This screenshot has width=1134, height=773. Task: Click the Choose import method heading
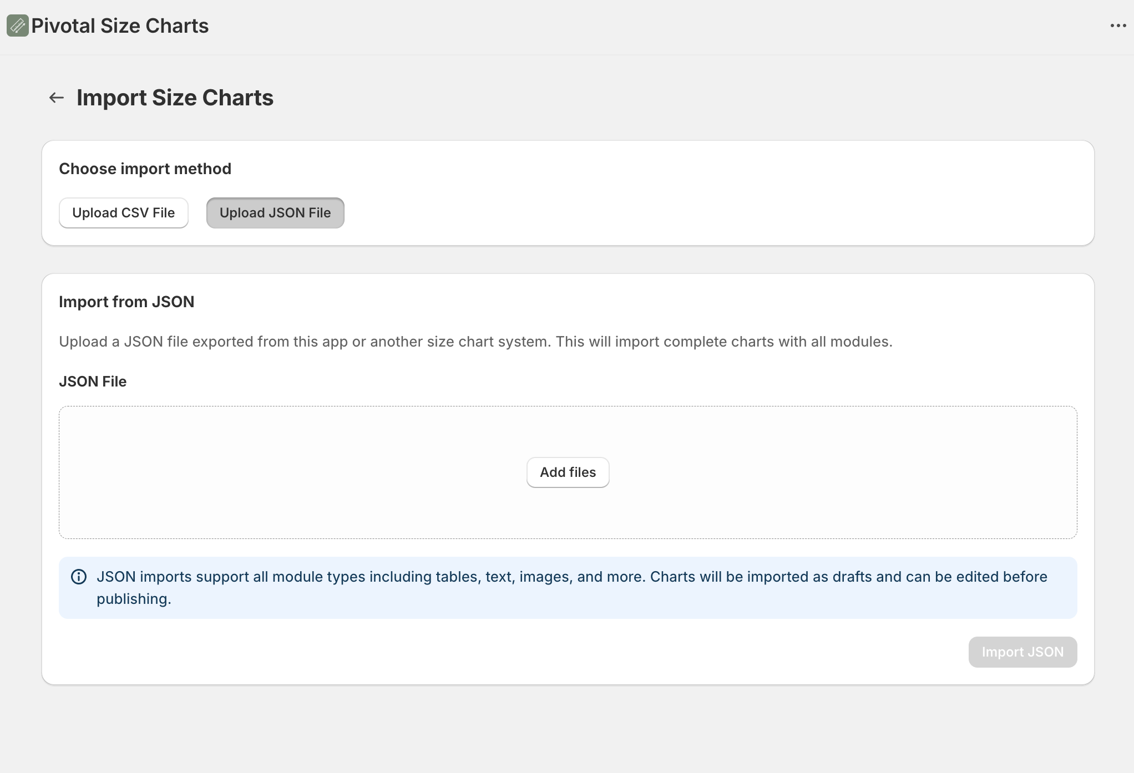(x=145, y=169)
